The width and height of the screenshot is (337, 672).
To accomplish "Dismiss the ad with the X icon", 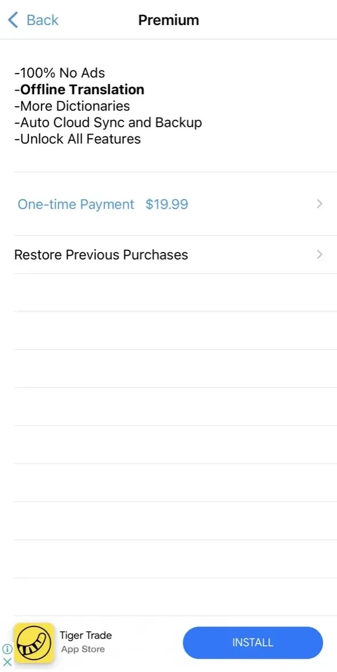I will pyautogui.click(x=7, y=662).
